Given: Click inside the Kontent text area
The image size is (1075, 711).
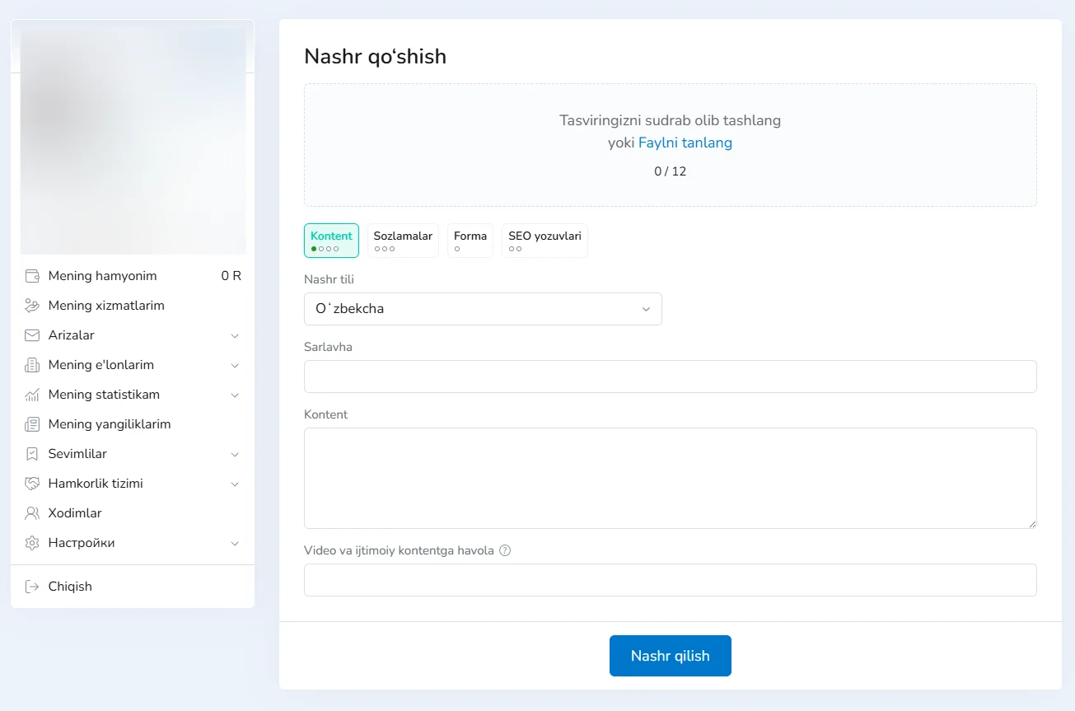Looking at the screenshot, I should (x=670, y=478).
